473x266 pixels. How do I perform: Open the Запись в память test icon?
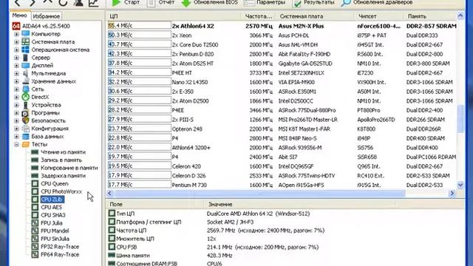tap(35, 160)
